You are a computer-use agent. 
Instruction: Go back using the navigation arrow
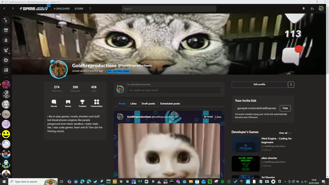[4, 9]
